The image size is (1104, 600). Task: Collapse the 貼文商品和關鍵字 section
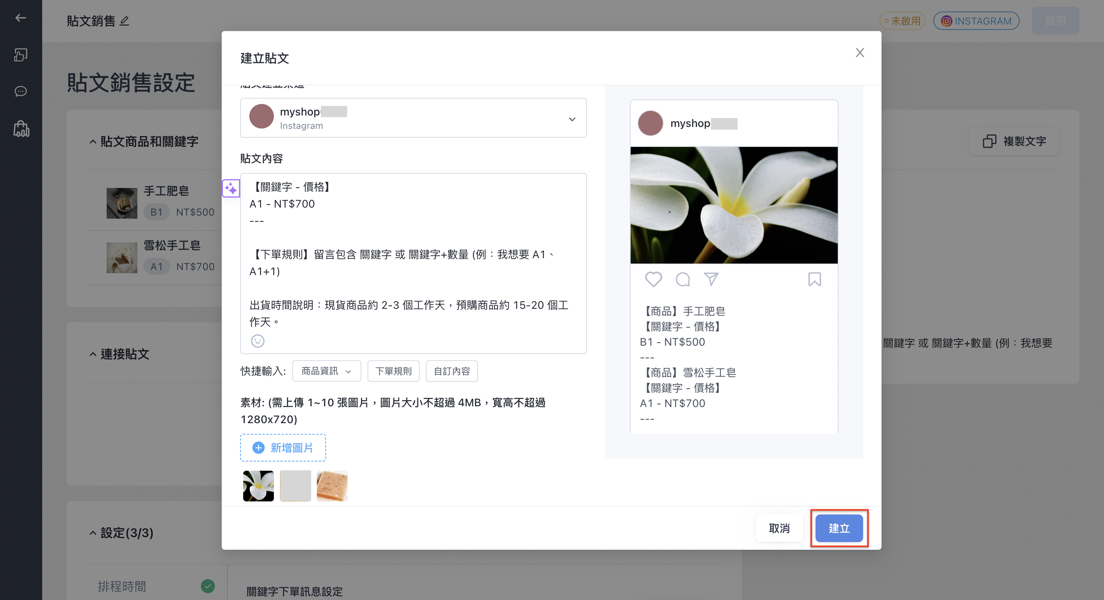pyautogui.click(x=92, y=142)
